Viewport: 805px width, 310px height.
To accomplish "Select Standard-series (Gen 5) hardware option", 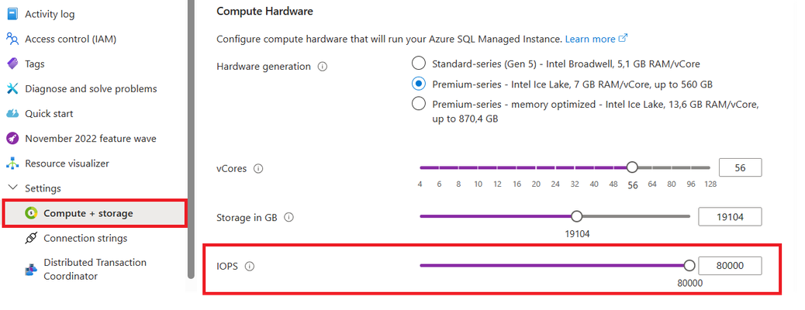I will coord(419,64).
